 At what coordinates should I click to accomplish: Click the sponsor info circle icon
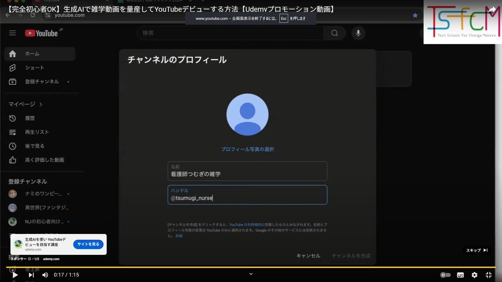(29, 259)
